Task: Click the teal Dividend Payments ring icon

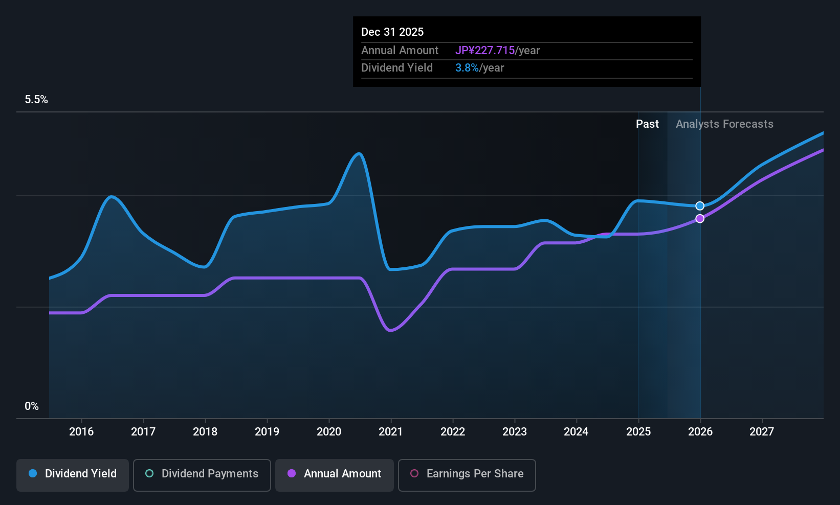Action: 149,473
